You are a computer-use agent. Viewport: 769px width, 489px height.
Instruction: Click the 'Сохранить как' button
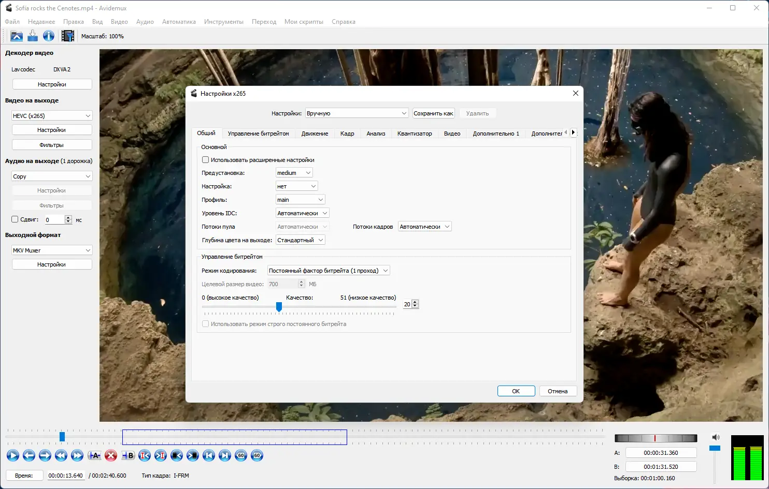tap(433, 113)
